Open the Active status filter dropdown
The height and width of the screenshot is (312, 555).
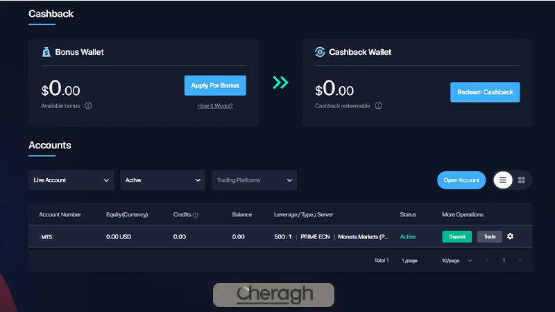click(163, 180)
